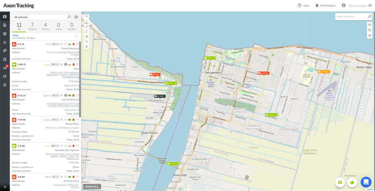
Task: Focus the All vehicles search field
Action: [x=42, y=17]
